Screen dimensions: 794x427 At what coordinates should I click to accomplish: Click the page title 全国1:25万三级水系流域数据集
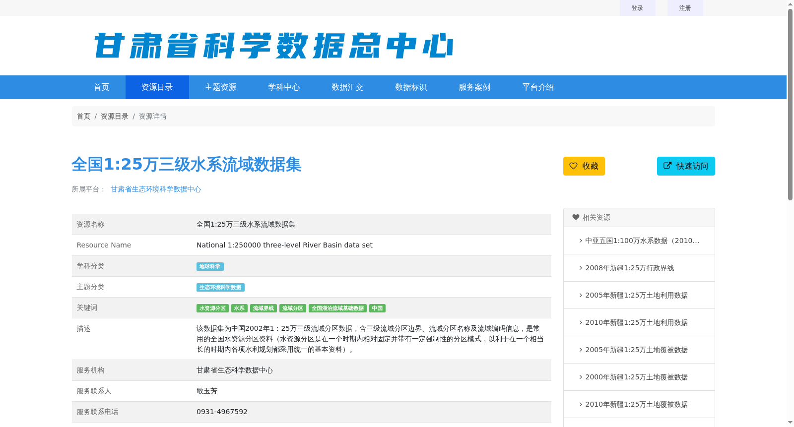(x=187, y=165)
